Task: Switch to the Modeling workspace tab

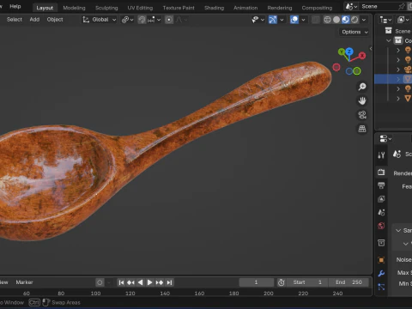Action: click(74, 8)
